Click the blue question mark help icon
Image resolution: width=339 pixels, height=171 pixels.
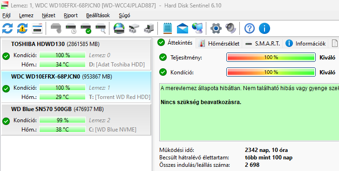(x=250, y=28)
